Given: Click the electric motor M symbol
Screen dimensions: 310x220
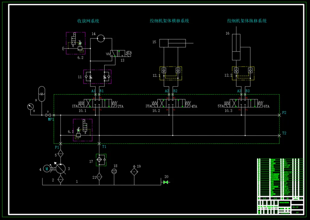Looking at the screenshot, I should pyautogui.click(x=47, y=169).
